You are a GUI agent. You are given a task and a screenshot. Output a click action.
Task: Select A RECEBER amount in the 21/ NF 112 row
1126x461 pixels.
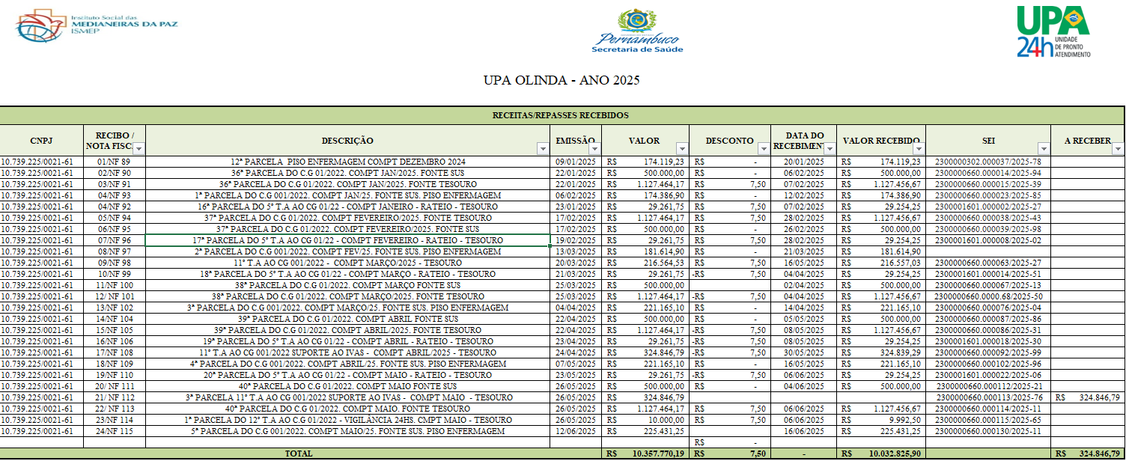pyautogui.click(x=1088, y=397)
